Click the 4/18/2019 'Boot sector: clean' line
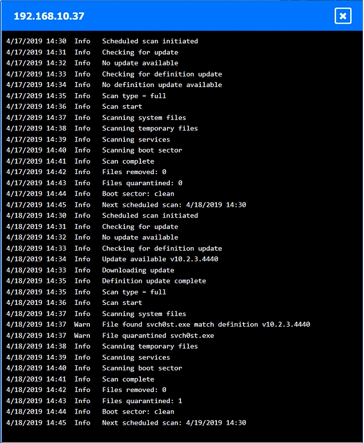Image resolution: width=364 pixels, height=443 pixels. tap(138, 412)
